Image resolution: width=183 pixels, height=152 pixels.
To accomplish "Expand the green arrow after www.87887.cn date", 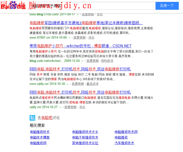I will [69, 38].
